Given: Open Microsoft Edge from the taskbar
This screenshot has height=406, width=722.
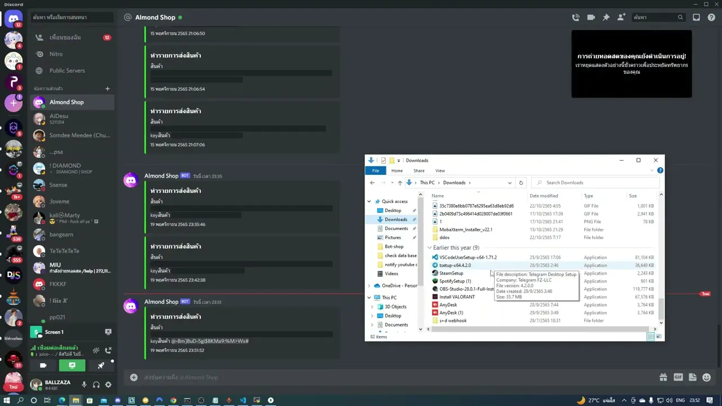Looking at the screenshot, I should 61,400.
